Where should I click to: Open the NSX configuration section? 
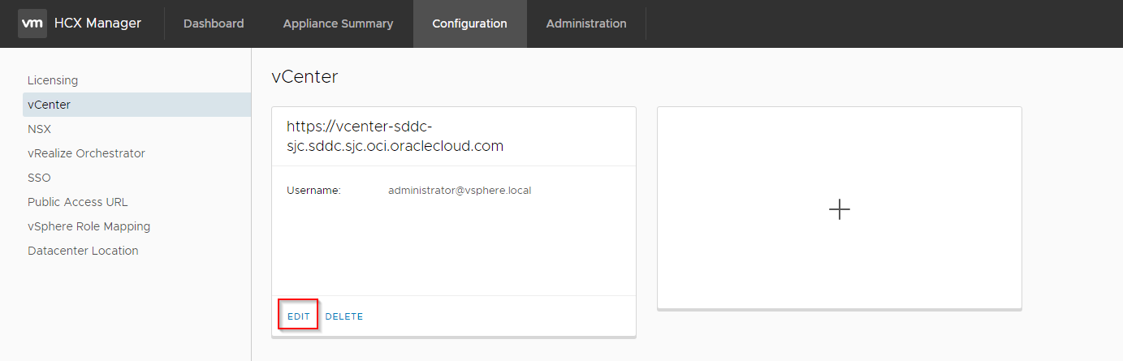39,129
